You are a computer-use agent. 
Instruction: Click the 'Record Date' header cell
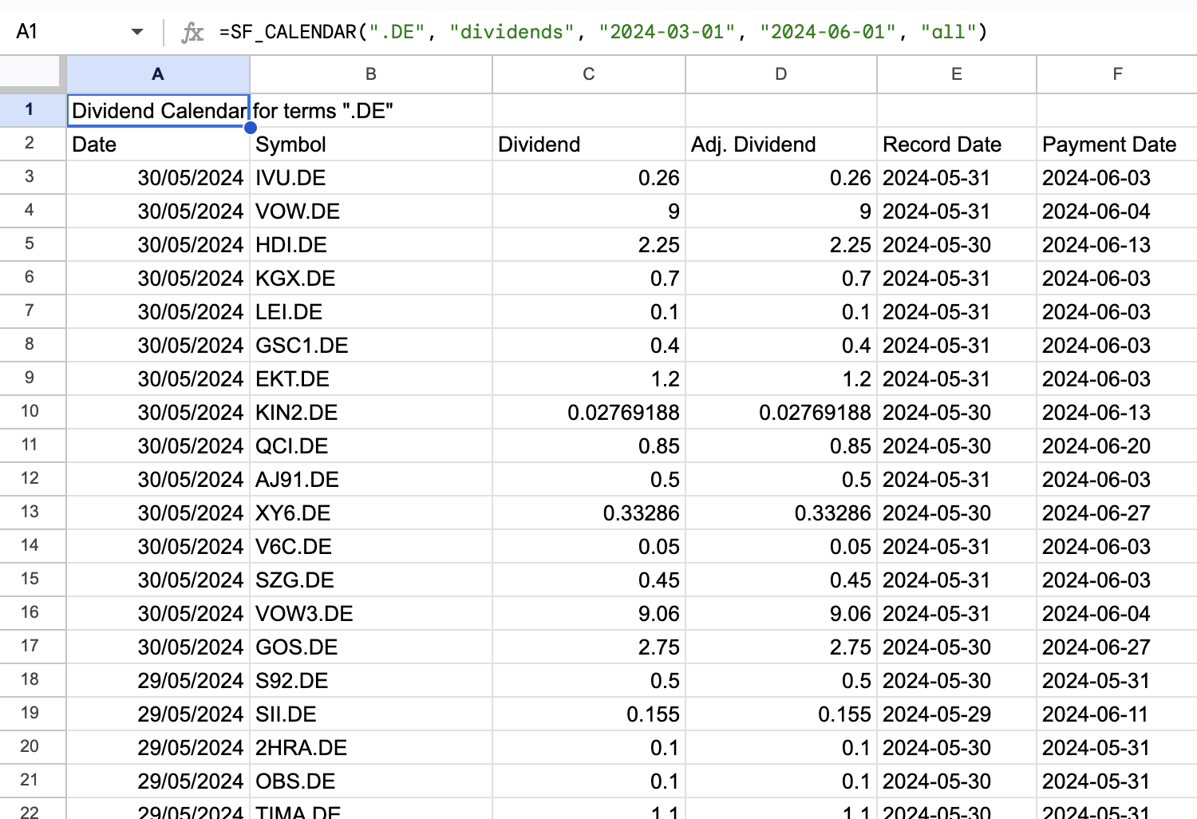click(957, 144)
